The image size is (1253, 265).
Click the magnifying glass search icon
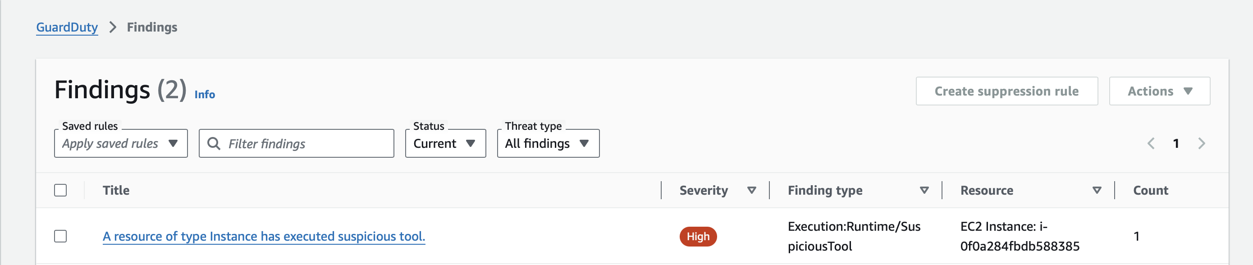215,143
